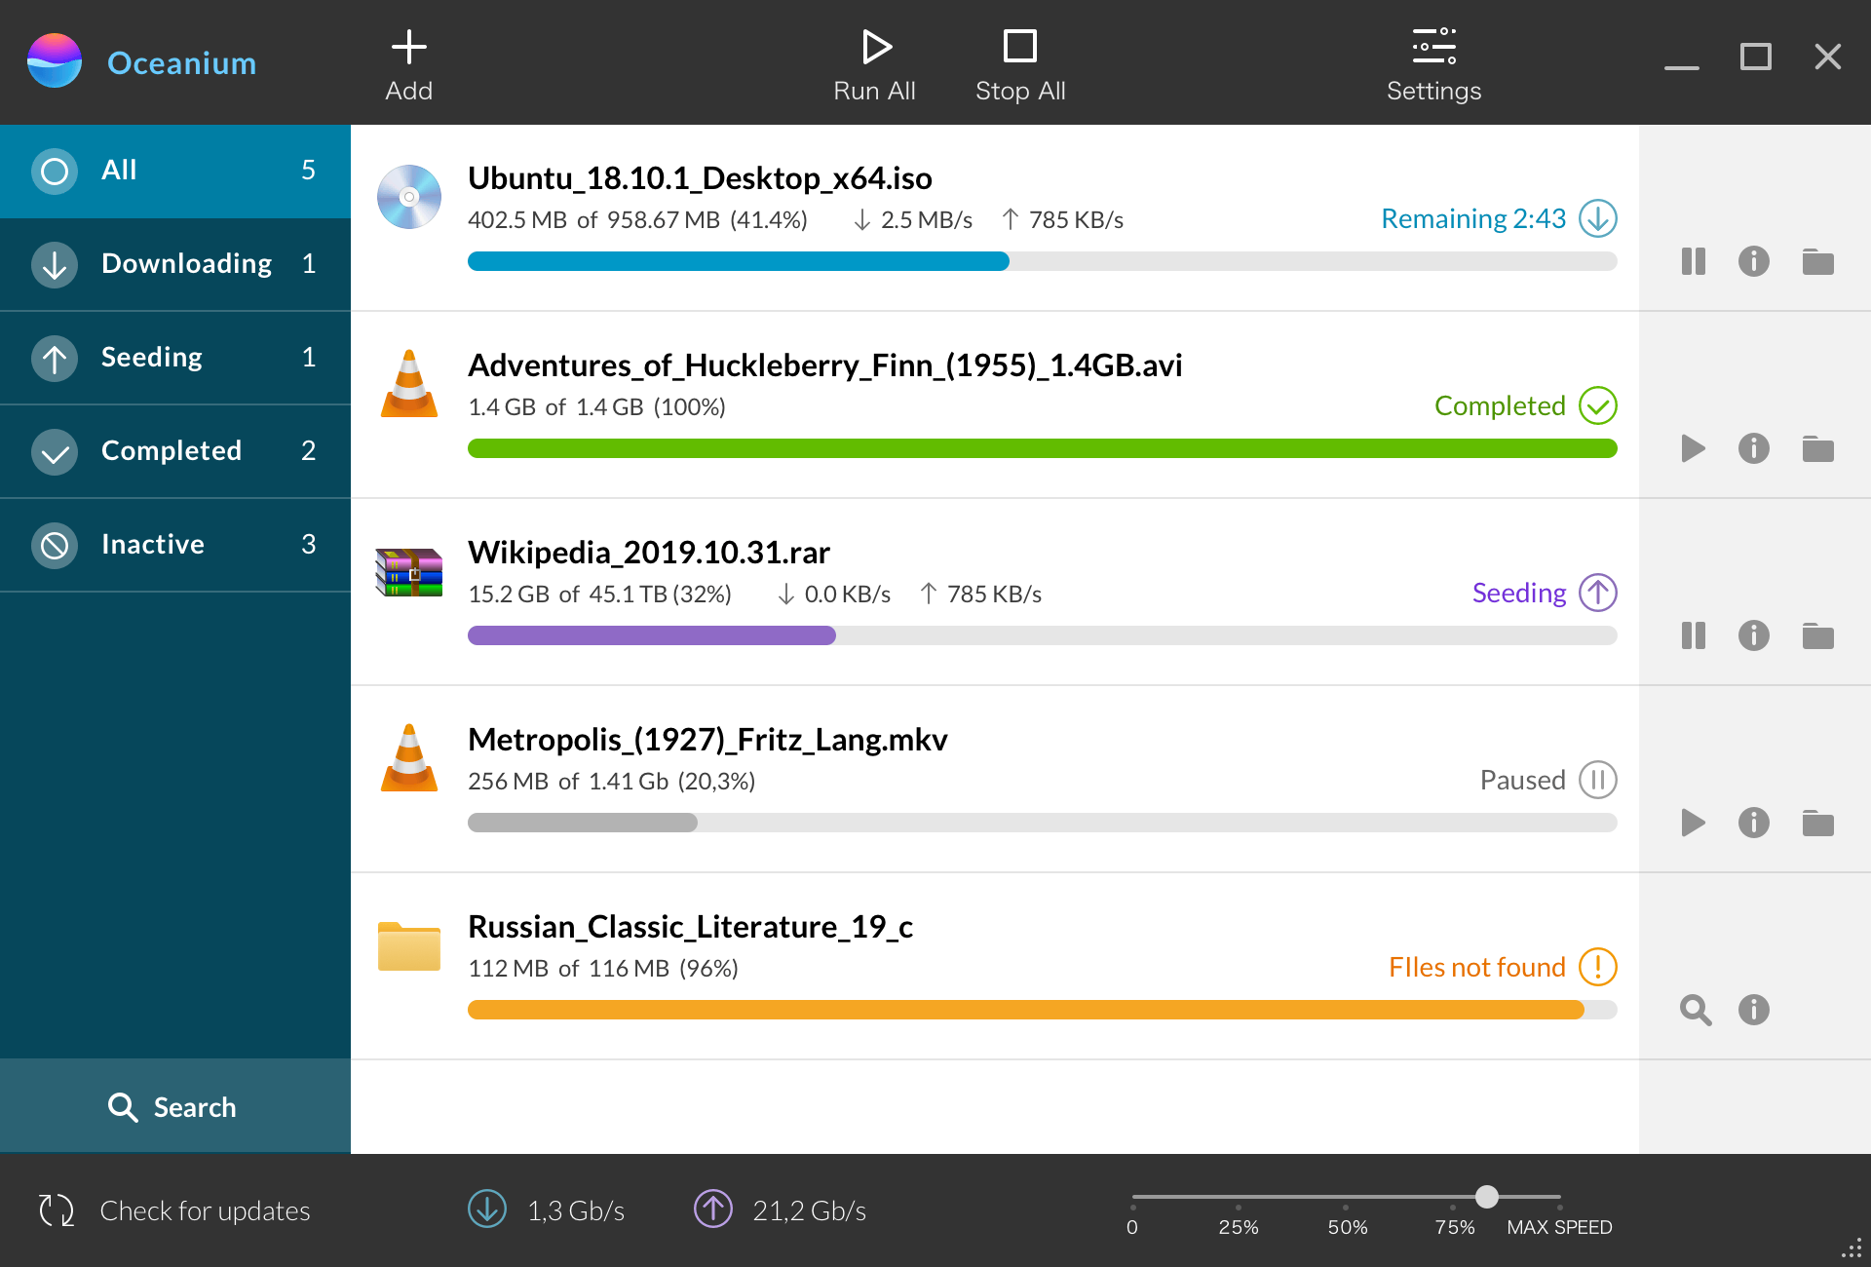This screenshot has height=1267, width=1871.
Task: Show info for Russian_Classic_Literature_19_c
Action: click(1753, 1010)
